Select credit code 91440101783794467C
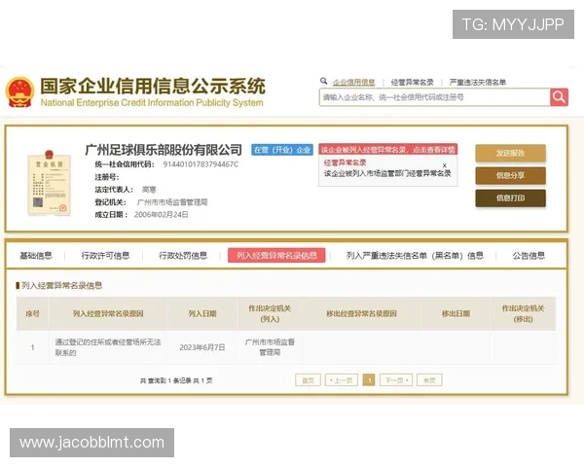 (201, 164)
